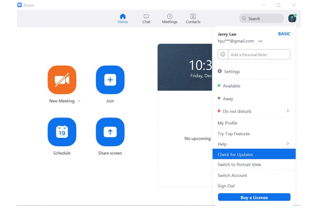
Task: Open the profile avatar picture
Action: click(x=292, y=18)
